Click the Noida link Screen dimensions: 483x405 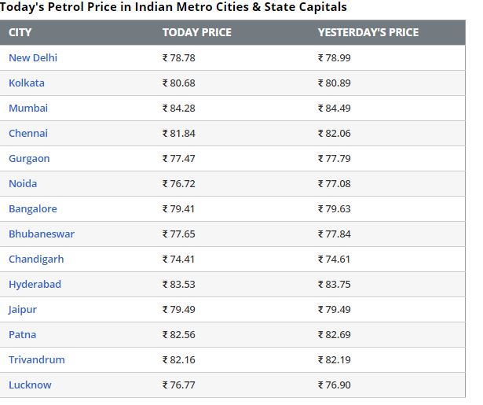point(23,183)
